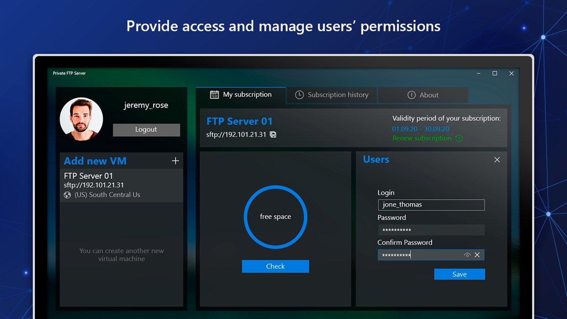567x319 pixels.
Task: Click the Renew subscription link
Action: click(x=422, y=138)
